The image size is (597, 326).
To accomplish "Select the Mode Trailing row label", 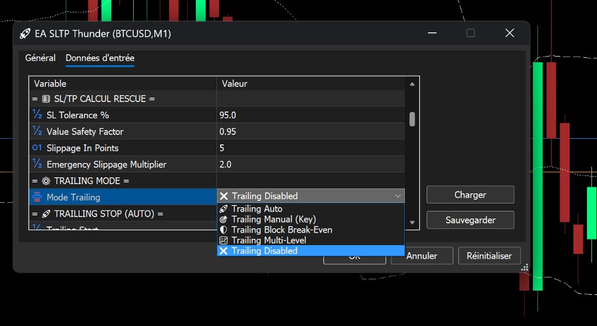I will click(73, 197).
